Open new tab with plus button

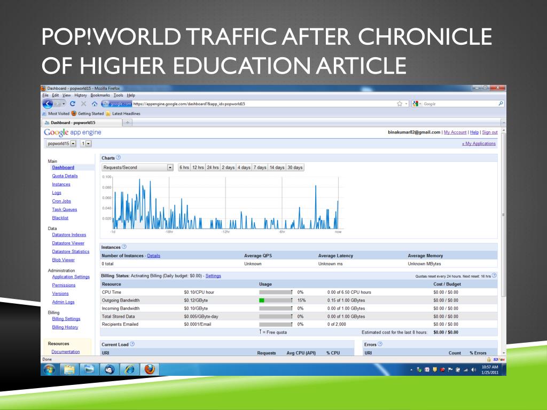point(128,122)
